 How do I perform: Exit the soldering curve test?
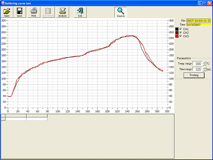(x=80, y=12)
